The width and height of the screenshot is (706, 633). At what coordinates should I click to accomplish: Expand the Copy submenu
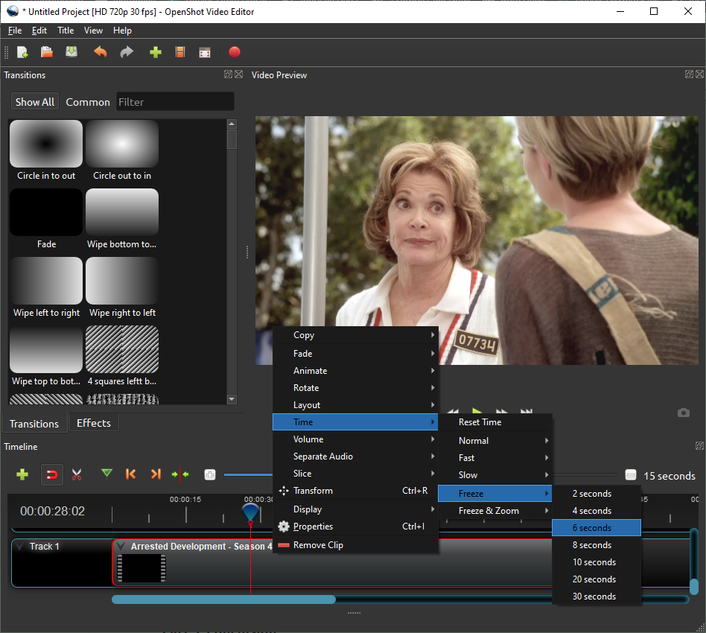coord(355,335)
